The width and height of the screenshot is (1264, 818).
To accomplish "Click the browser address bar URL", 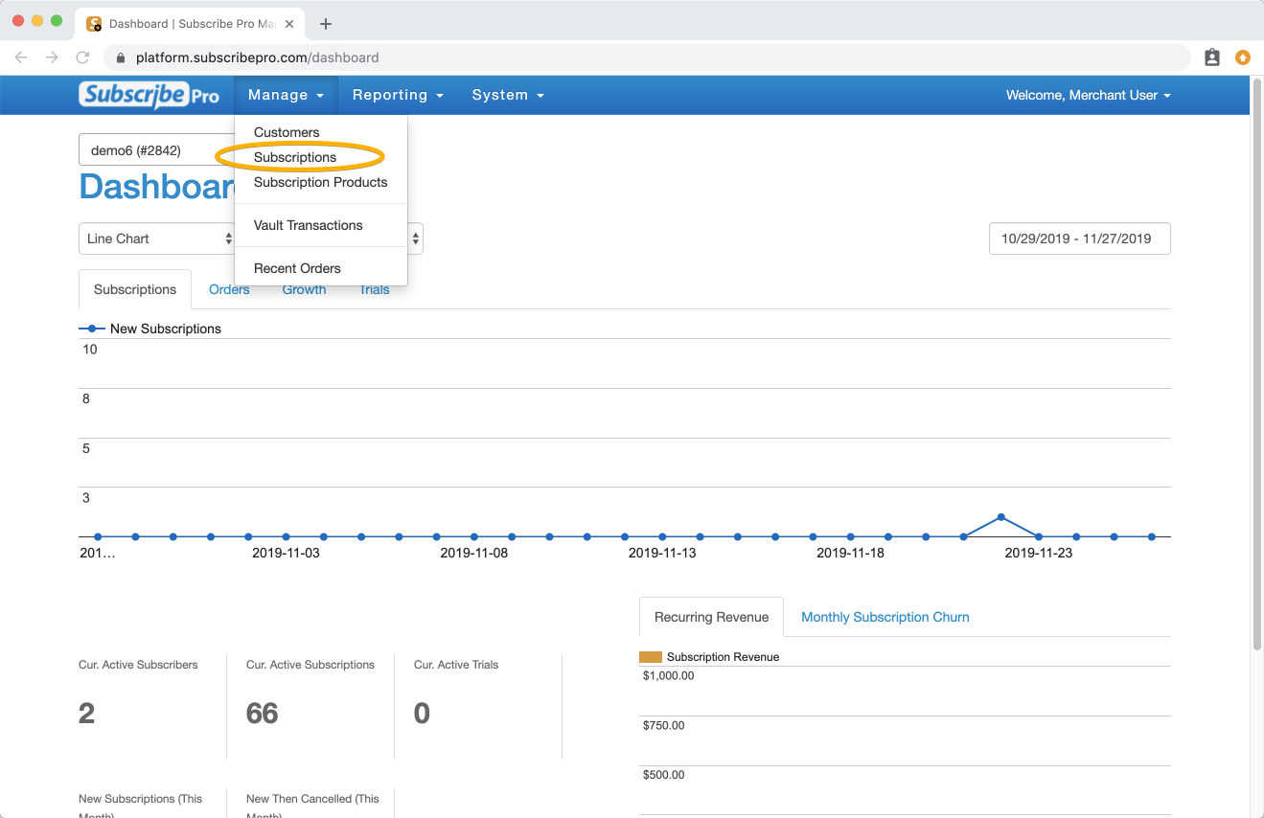I will coord(257,57).
